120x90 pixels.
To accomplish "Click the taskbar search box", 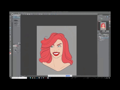I will click(x=19, y=78).
